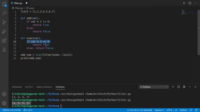The width and height of the screenshot is (200, 112).
Task: Click filter.py in the breadcrumb
Action: [x=19, y=8]
